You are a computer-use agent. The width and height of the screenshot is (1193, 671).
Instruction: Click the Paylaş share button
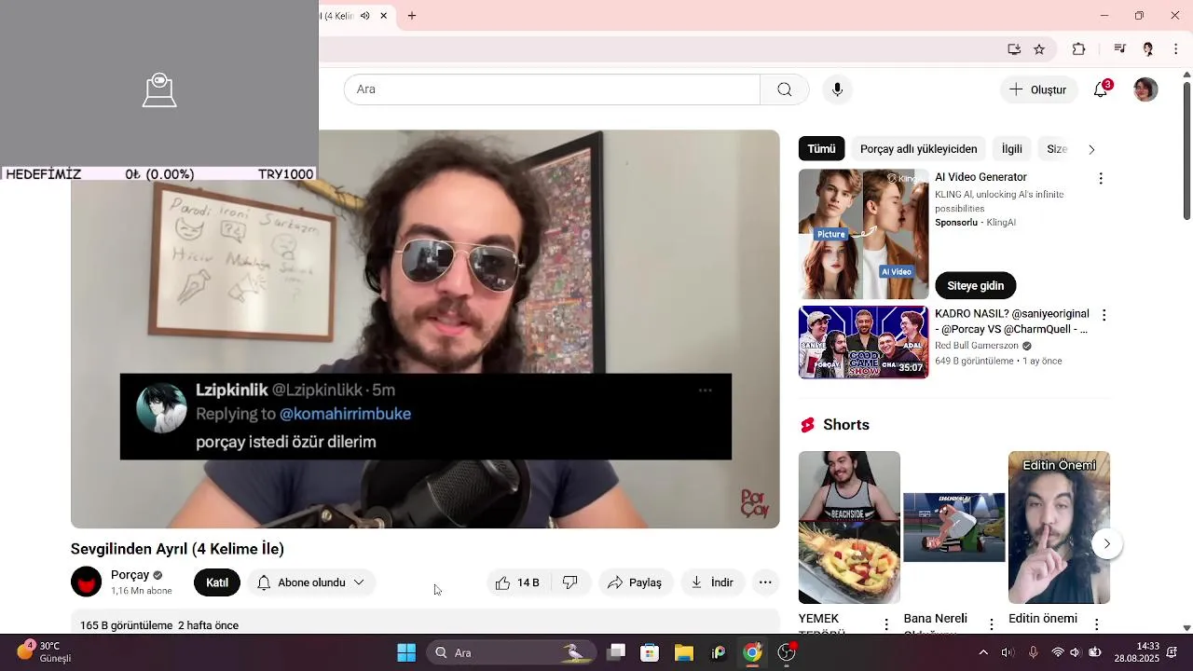(x=635, y=582)
